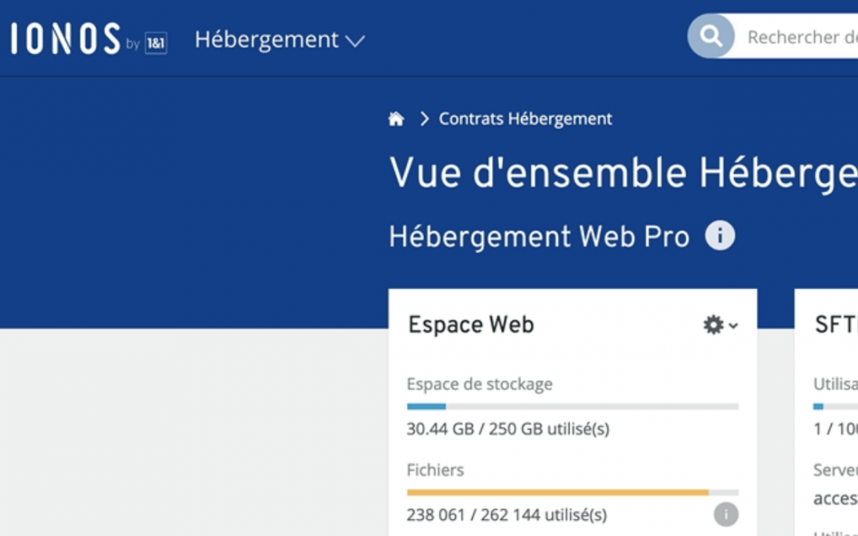858x536 pixels.
Task: Click the info icon beside the Fichiers usage count
Action: pyautogui.click(x=725, y=514)
